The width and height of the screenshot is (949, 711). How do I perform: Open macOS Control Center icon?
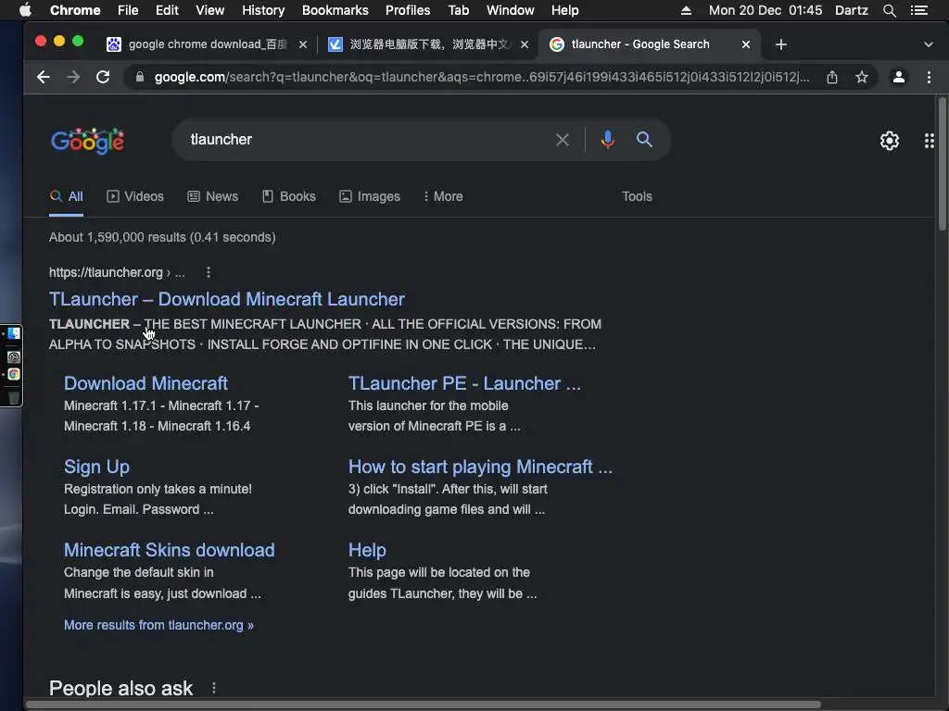[x=919, y=10]
